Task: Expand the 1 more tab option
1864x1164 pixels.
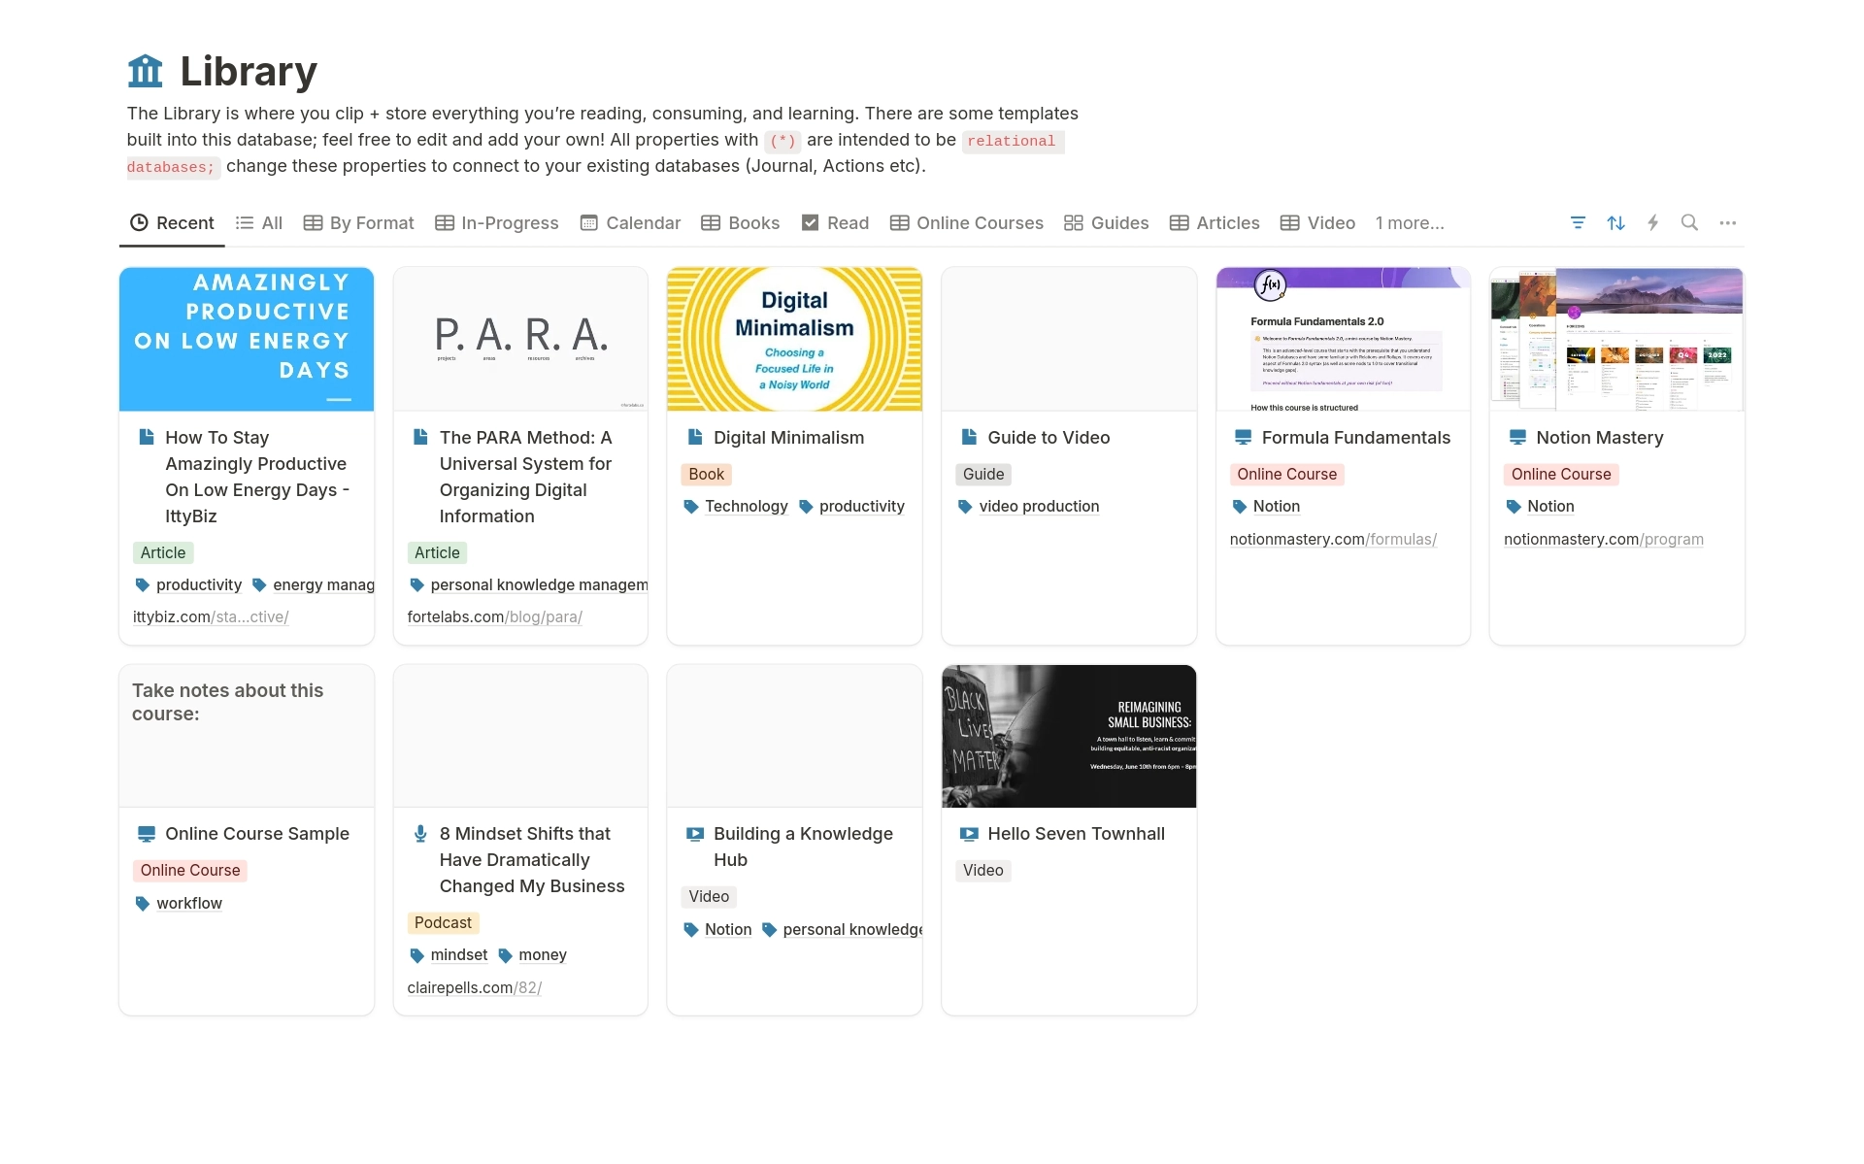Action: 1411,222
